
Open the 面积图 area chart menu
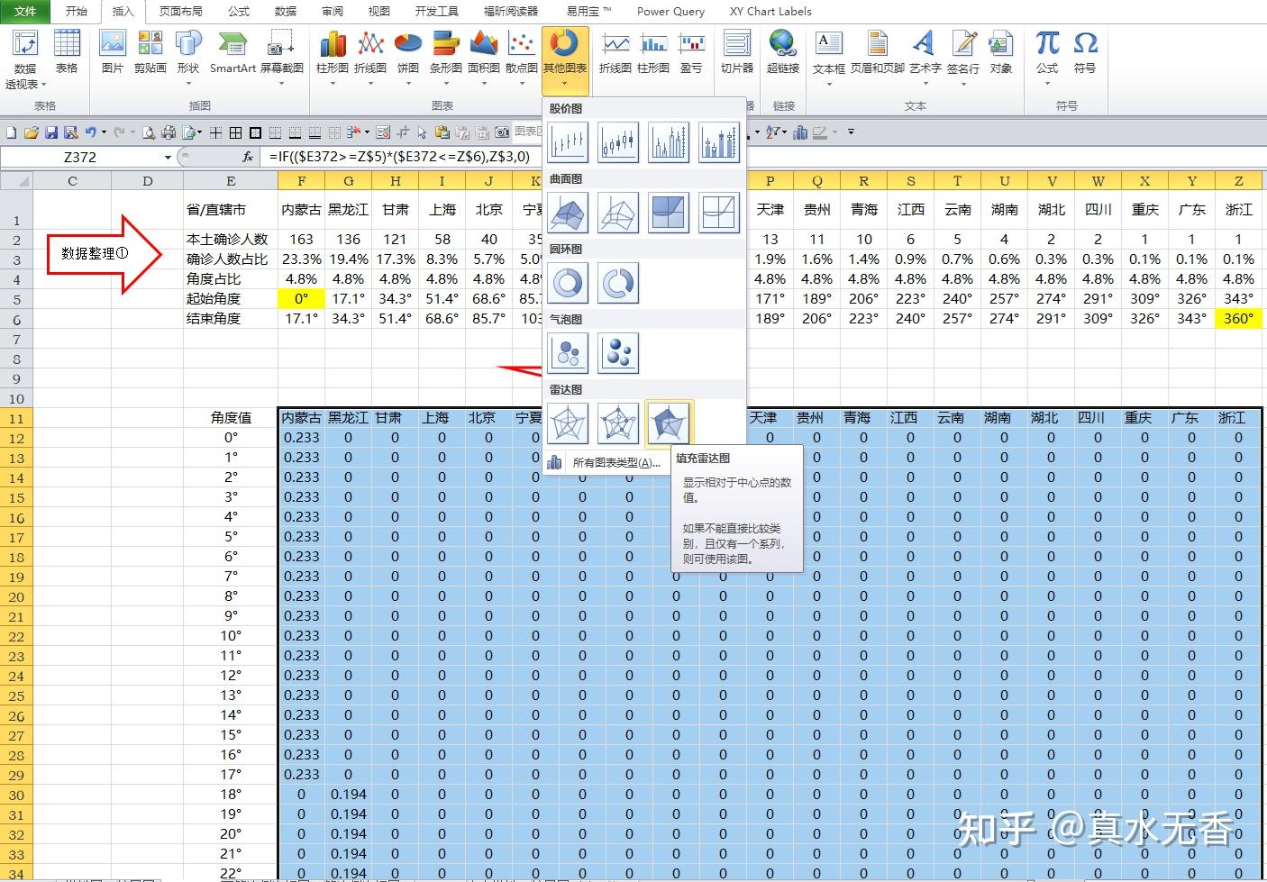[484, 59]
